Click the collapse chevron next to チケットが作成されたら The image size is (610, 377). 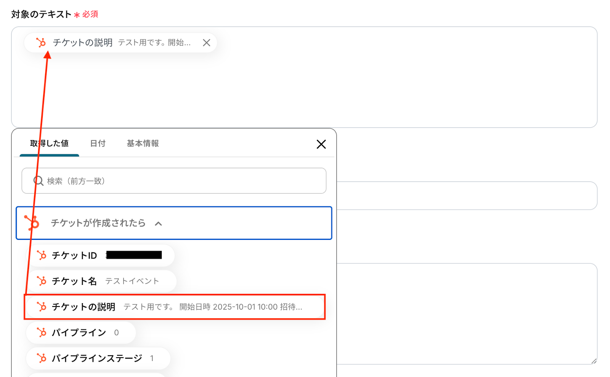click(x=159, y=224)
